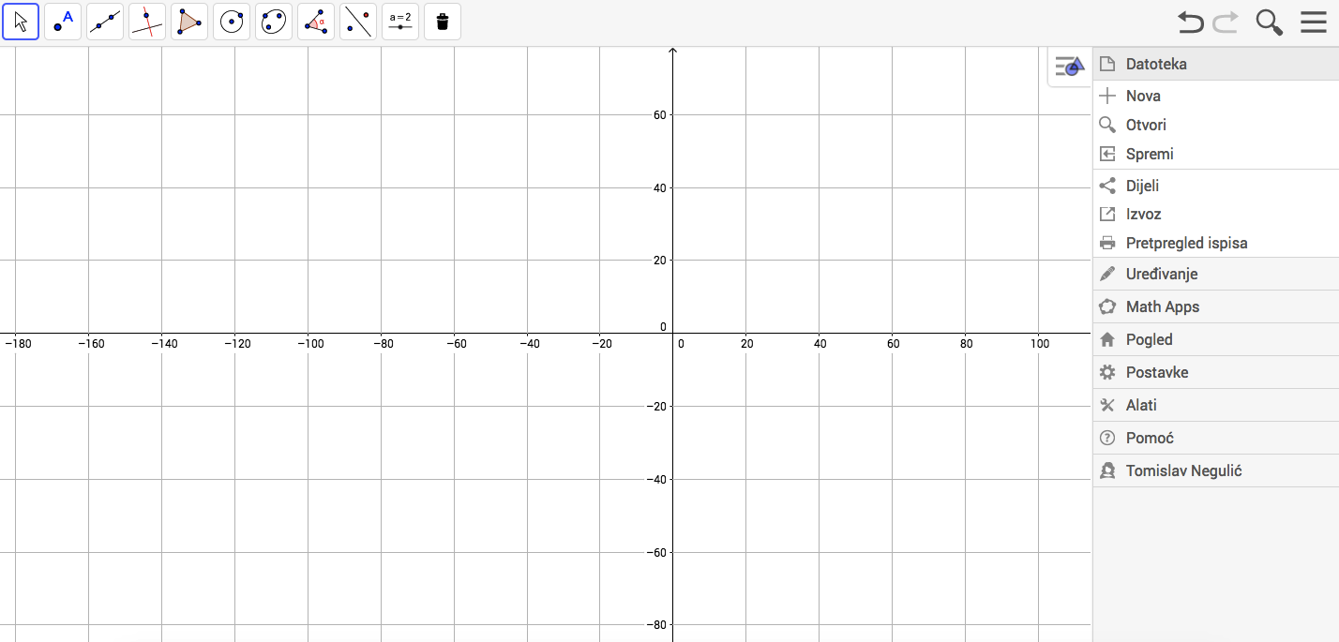Choose Circle with center through point tool
Screen dimensions: 1339x642
point(232,22)
